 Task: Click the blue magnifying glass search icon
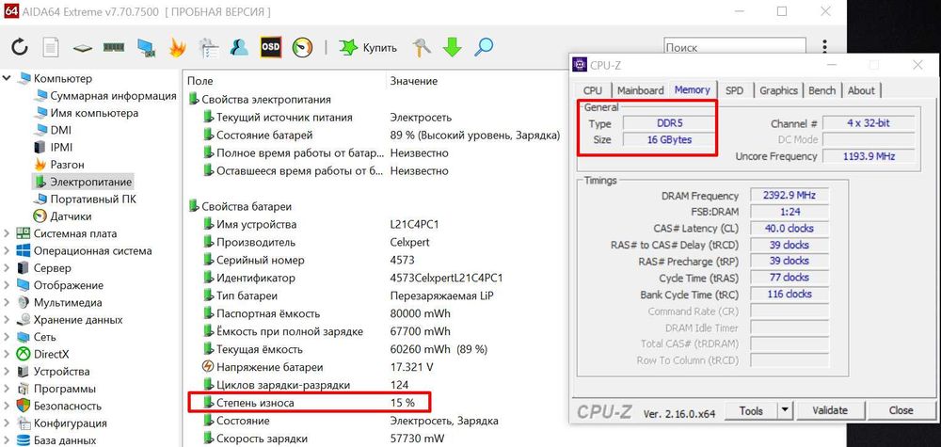tap(483, 47)
